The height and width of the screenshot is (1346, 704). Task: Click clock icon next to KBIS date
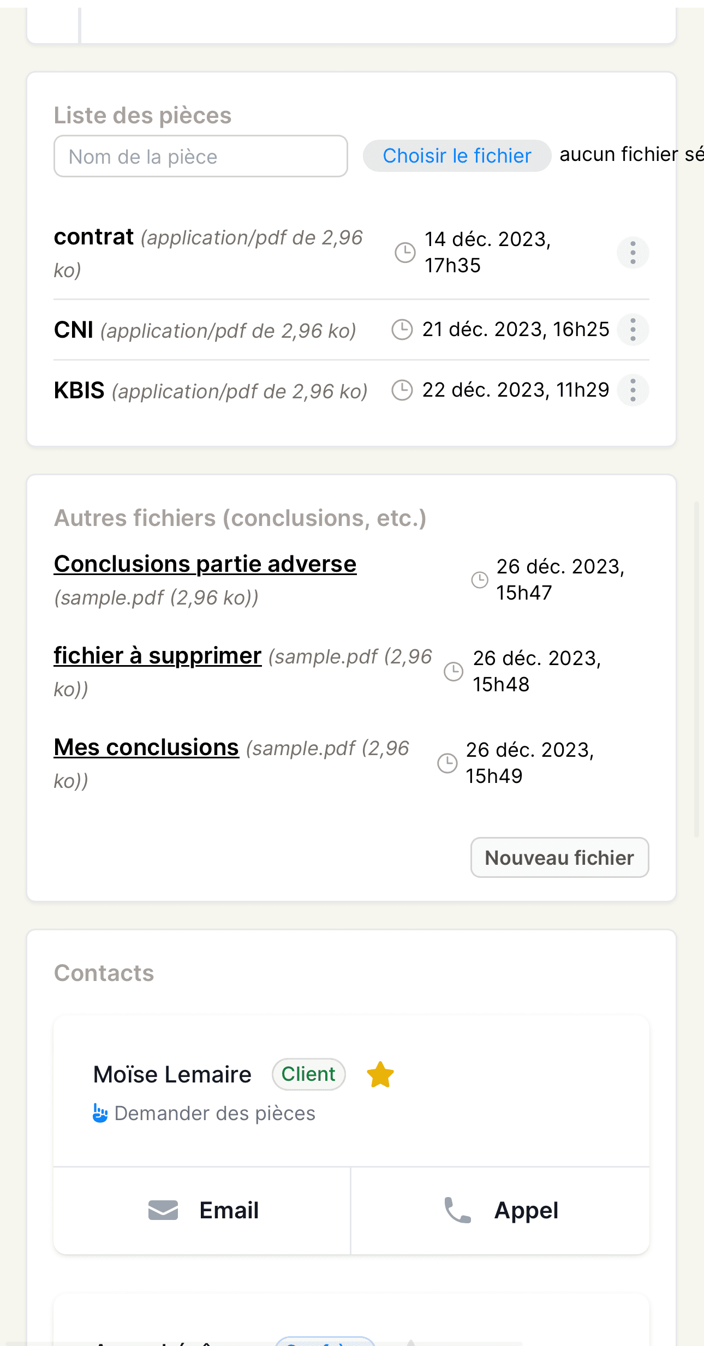tap(402, 390)
